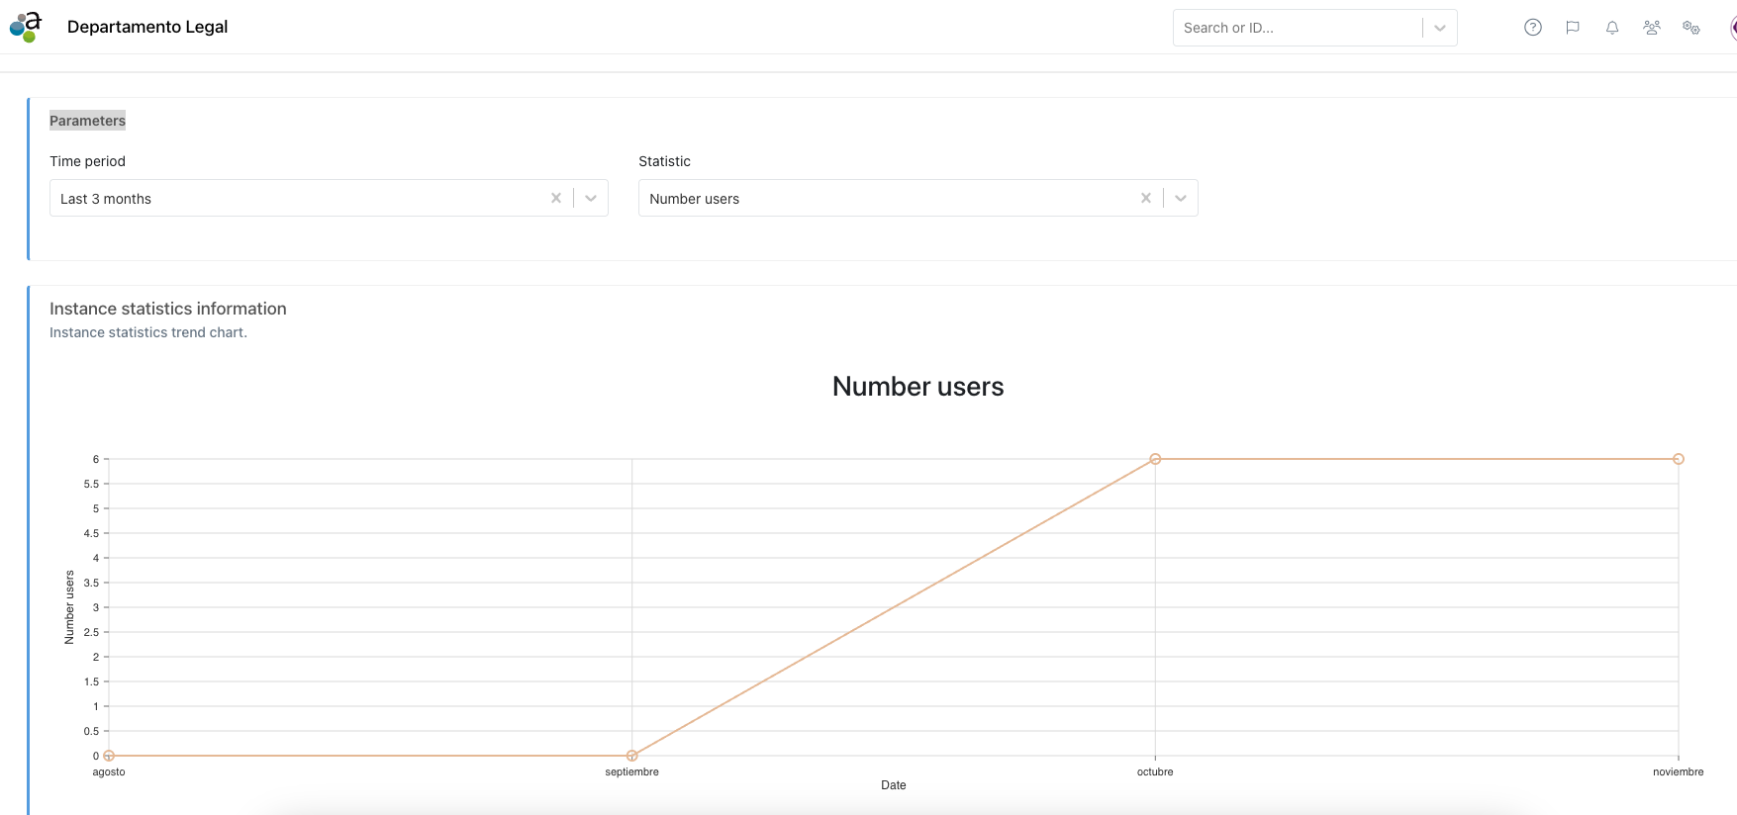
Task: Expand the Time period dropdown arrow
Action: (591, 198)
